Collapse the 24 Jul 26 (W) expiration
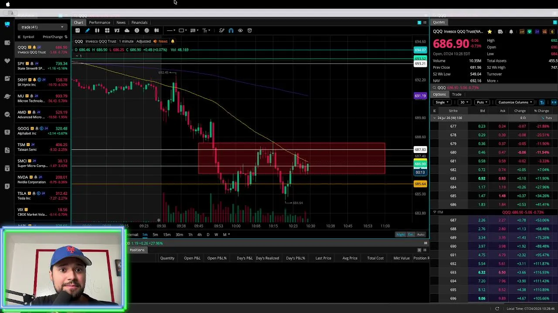 pos(435,118)
